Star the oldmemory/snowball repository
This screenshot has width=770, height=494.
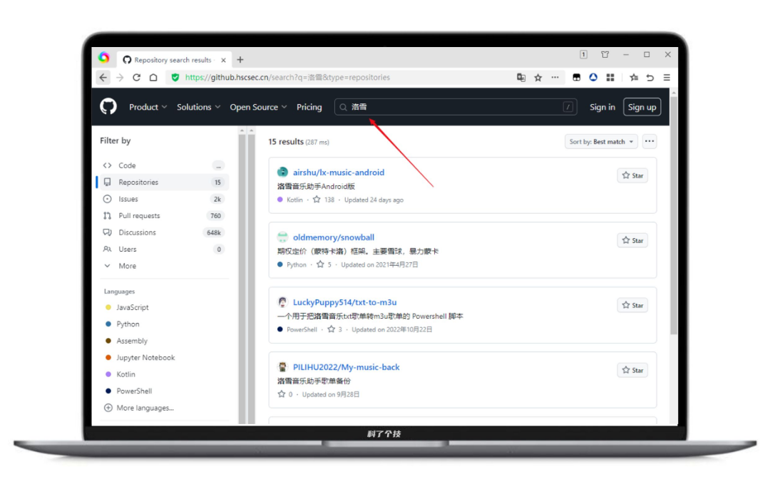[x=632, y=240]
